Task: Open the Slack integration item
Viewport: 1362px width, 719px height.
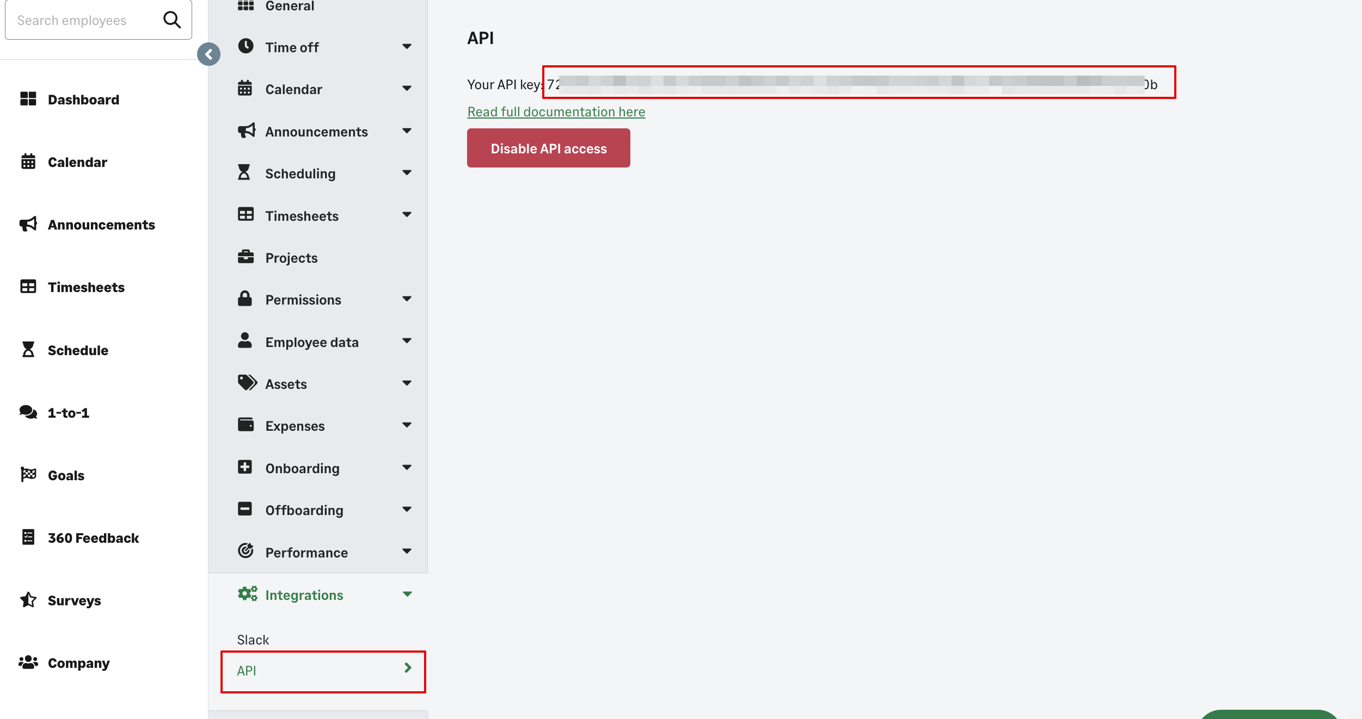Action: [253, 640]
